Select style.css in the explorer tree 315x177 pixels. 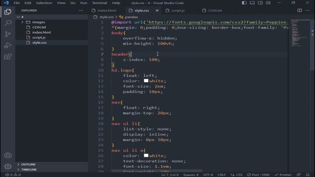pos(39,43)
